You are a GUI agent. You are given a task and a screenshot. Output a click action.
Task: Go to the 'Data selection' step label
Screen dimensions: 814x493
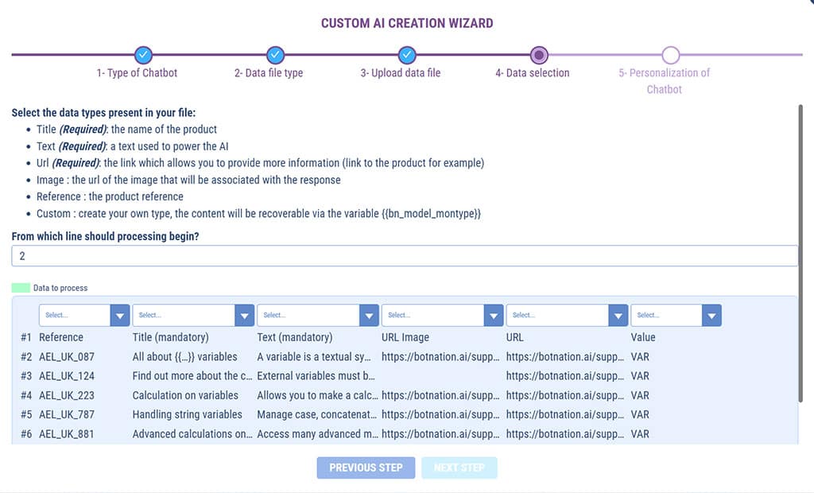[x=532, y=73]
